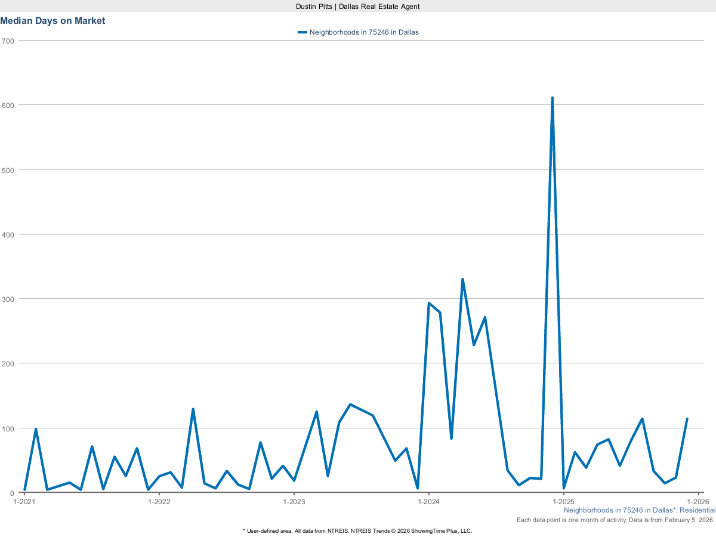This screenshot has width=716, height=537.
Task: Click the NTREIS Trends copyright footnote
Action: (x=357, y=530)
